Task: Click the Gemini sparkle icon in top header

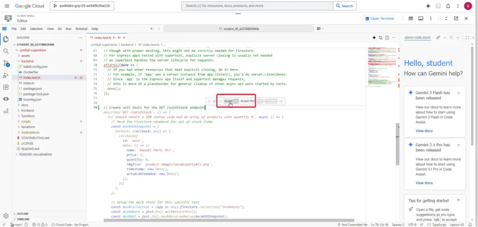Action: (428, 6)
